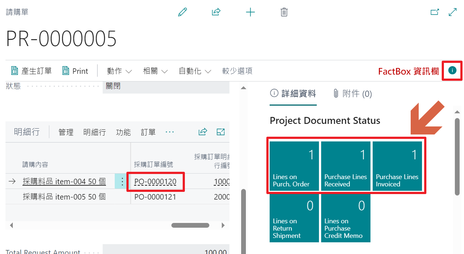Click the share icon in lines section
The height and width of the screenshot is (254, 464).
point(203,132)
